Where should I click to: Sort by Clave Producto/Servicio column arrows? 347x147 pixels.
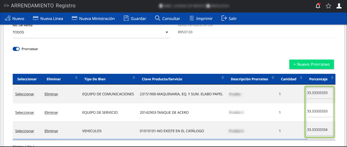[x=223, y=79]
